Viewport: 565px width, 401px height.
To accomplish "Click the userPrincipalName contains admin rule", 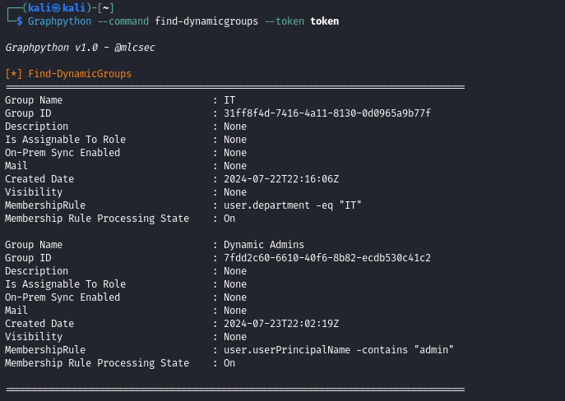I will (x=338, y=350).
